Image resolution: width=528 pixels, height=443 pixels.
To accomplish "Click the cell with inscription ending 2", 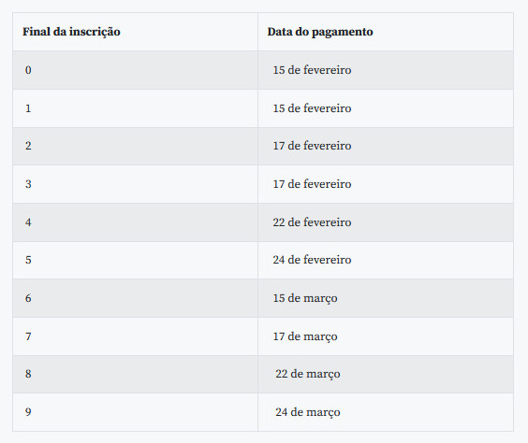I will [x=135, y=146].
